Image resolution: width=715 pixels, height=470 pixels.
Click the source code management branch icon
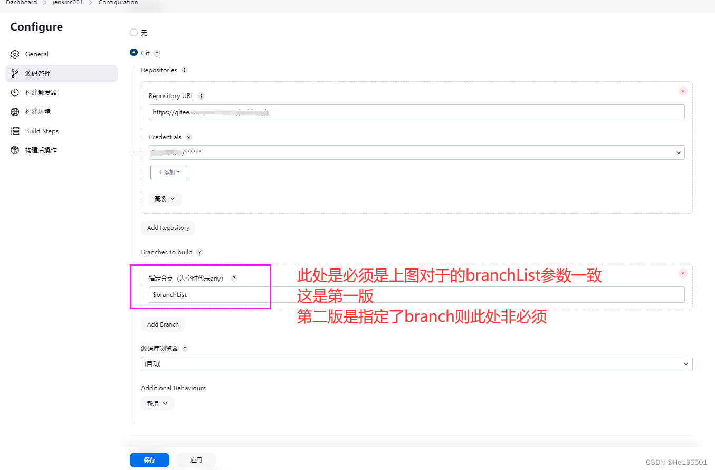[x=15, y=73]
